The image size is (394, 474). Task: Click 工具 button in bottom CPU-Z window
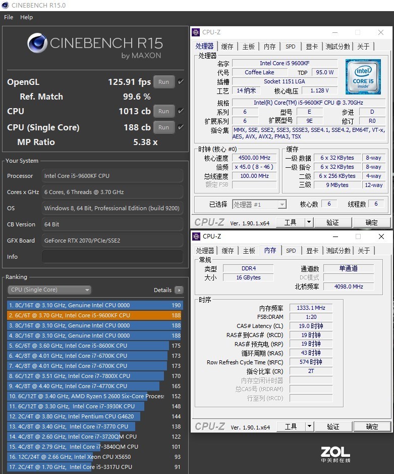click(x=291, y=427)
